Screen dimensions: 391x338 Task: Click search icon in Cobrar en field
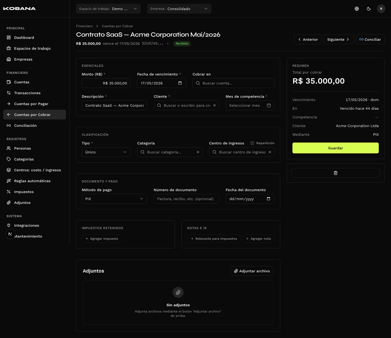[198, 83]
